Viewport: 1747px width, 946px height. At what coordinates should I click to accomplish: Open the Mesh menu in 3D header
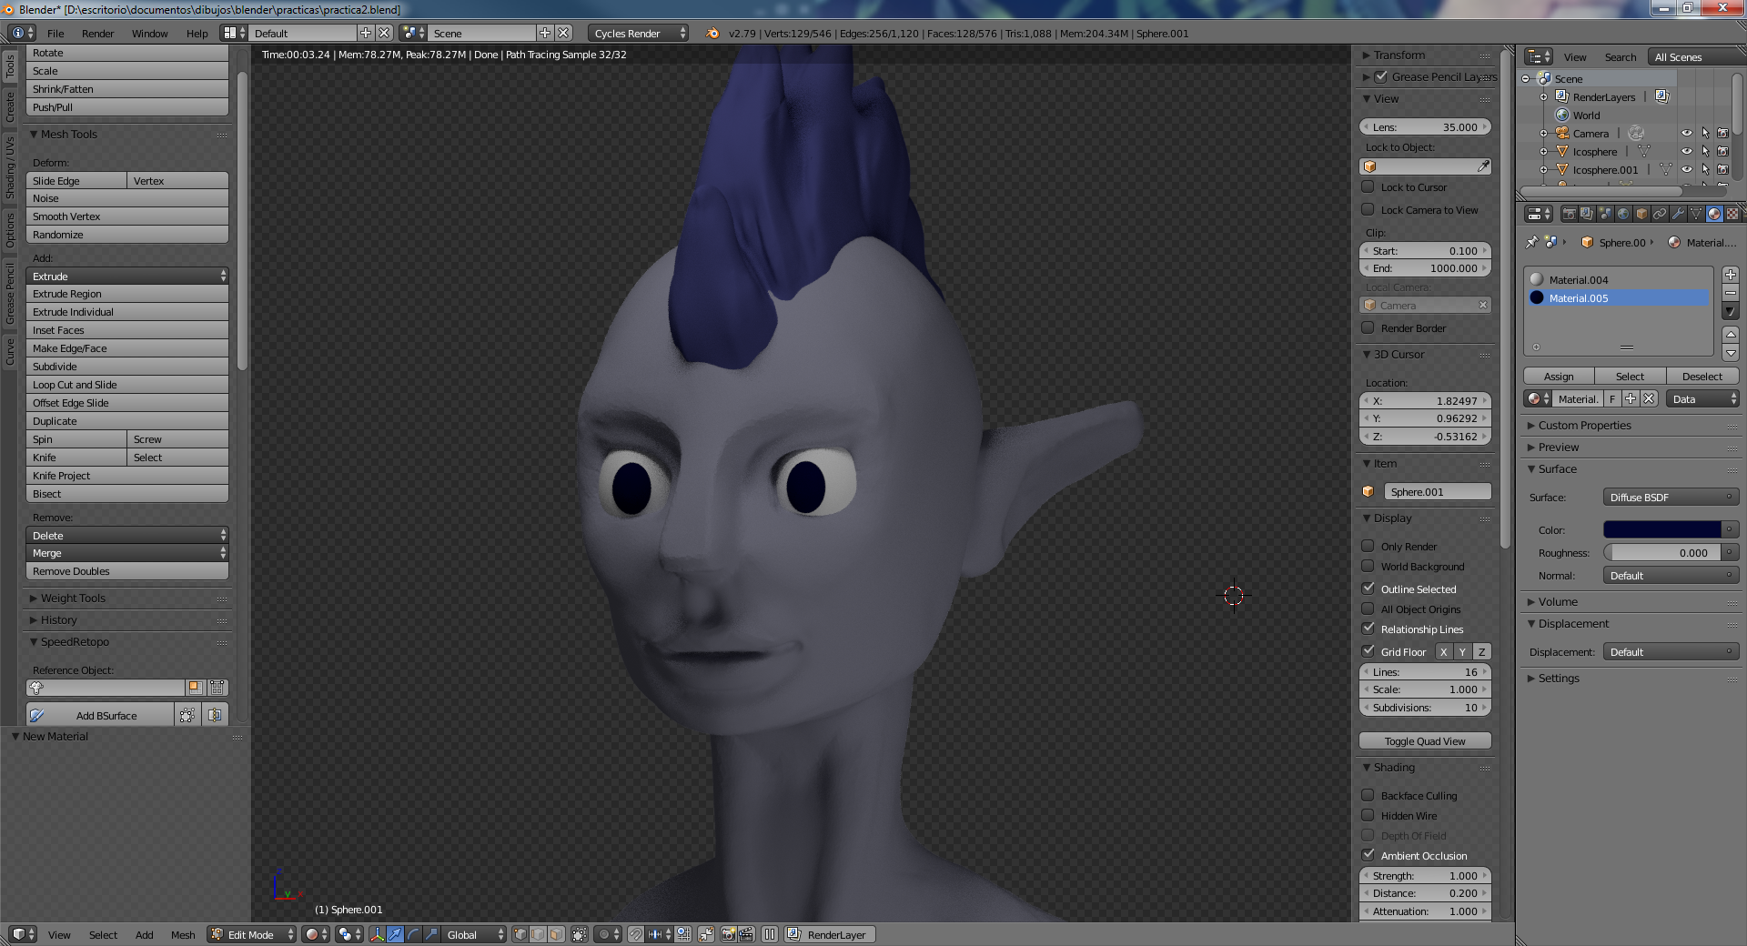[x=183, y=934]
